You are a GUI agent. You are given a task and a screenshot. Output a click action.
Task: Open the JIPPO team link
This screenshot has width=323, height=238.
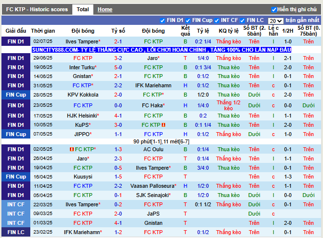tap(83, 134)
